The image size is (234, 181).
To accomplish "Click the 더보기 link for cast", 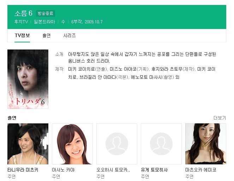I will (x=220, y=118).
